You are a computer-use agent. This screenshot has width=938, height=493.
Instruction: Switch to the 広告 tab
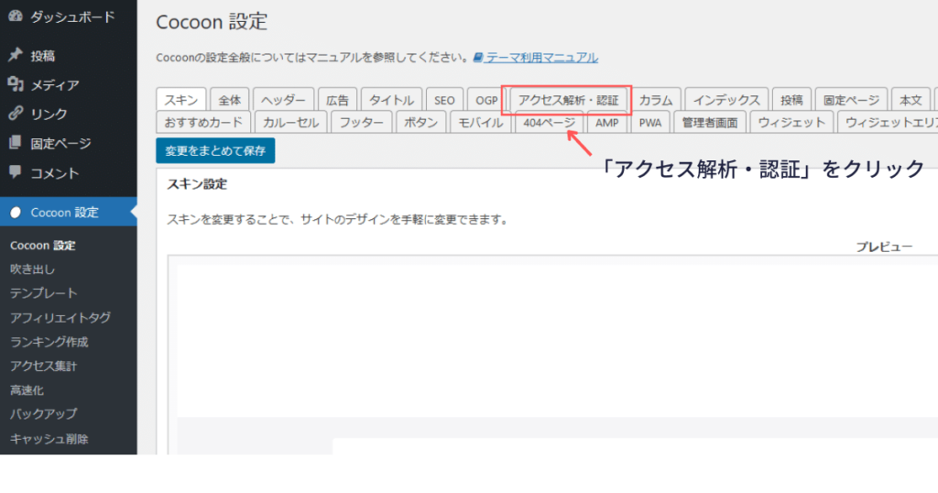coord(337,100)
